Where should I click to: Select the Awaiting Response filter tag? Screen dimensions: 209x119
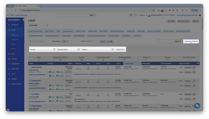[x=36, y=31]
